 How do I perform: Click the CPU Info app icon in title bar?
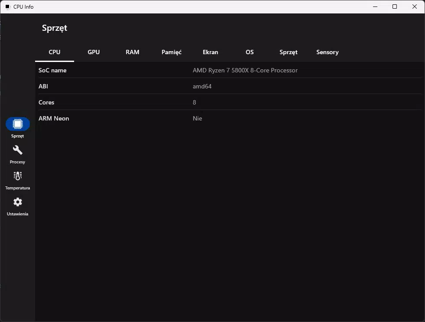(x=8, y=7)
